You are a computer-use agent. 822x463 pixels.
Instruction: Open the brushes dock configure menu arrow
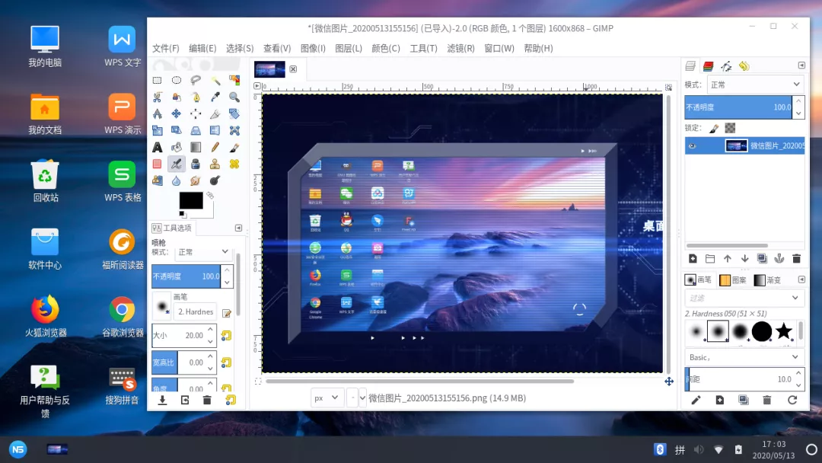click(x=801, y=279)
